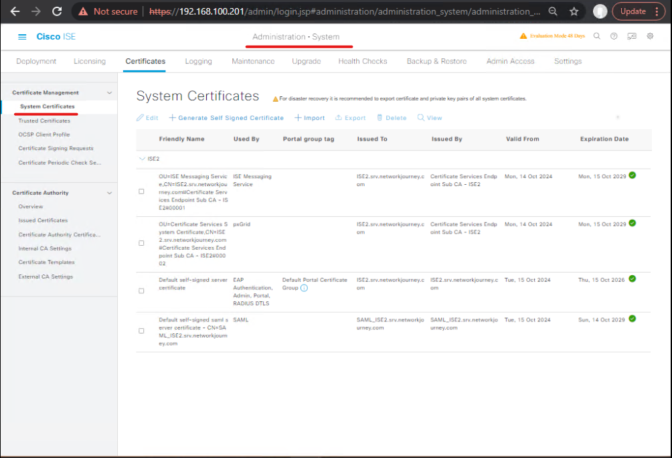Open Certificate Templates
The width and height of the screenshot is (672, 458).
46,262
